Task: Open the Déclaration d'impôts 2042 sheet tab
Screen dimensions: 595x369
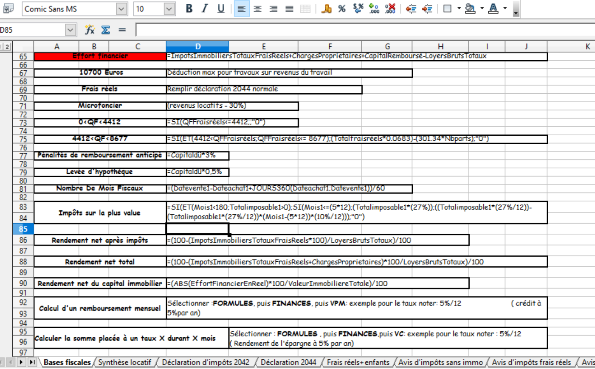Action: tap(206, 362)
